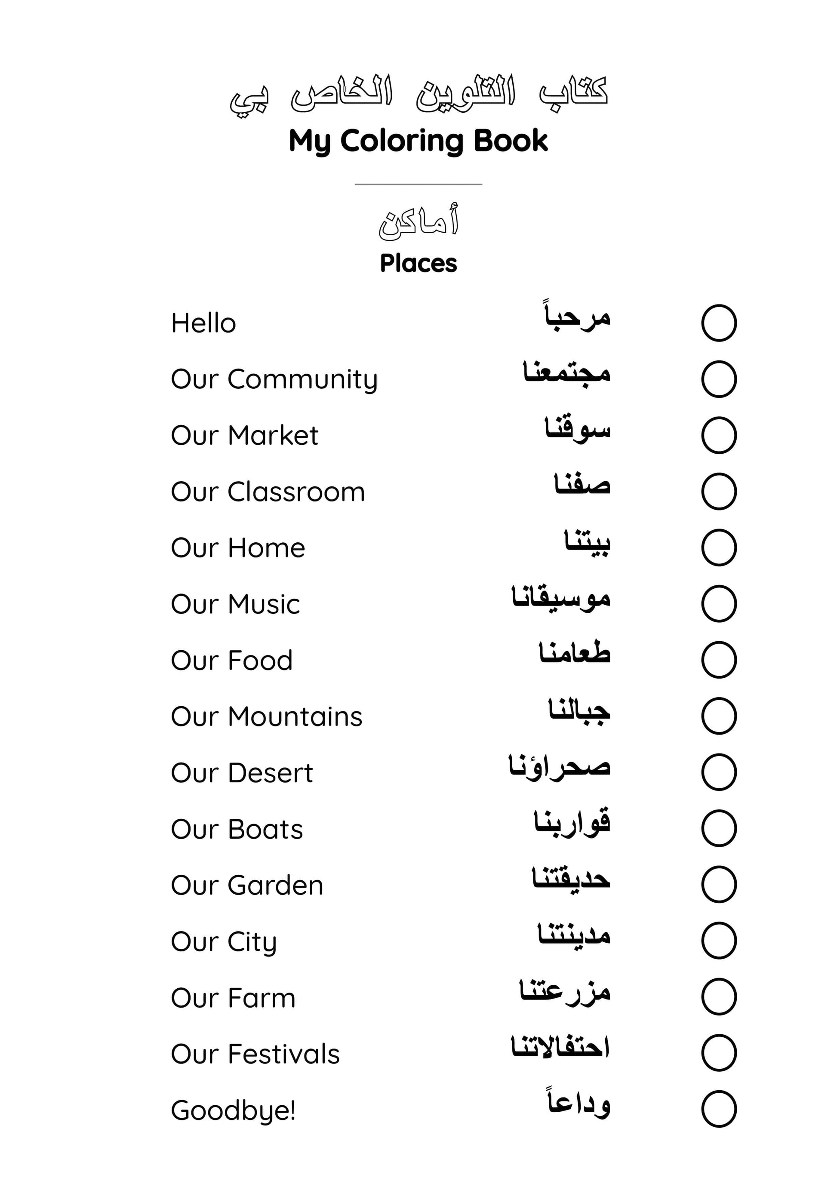This screenshot has width=837, height=1184.
Task: Check the circle next to Hello
Action: [x=718, y=323]
